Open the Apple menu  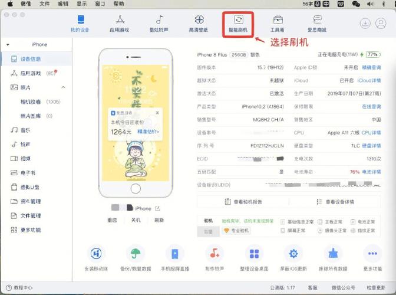pos(10,4)
